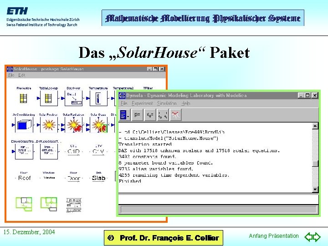
Task: Open the Help menu in Dymola
Action: pos(186,103)
